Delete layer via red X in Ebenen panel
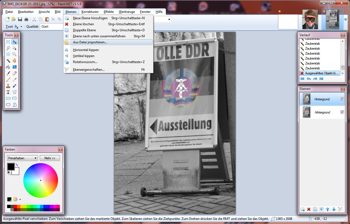Image resolution: width=350 pixels, height=224 pixels. click(x=309, y=209)
